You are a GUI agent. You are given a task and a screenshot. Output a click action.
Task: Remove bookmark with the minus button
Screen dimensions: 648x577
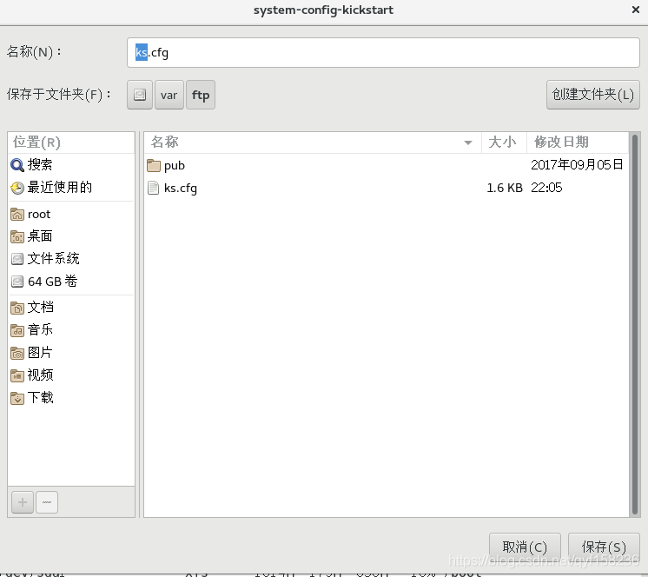tap(47, 502)
